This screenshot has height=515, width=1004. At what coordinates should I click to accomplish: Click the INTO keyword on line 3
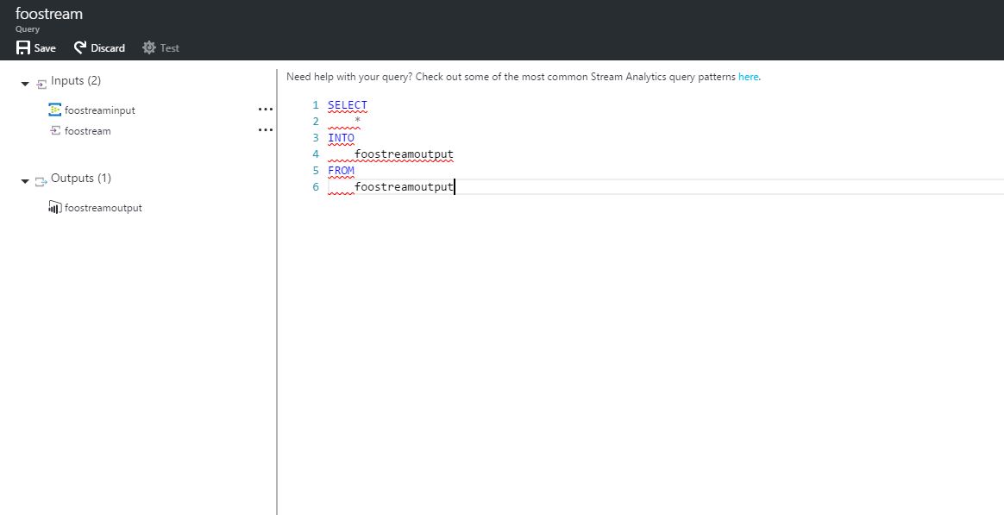(341, 138)
